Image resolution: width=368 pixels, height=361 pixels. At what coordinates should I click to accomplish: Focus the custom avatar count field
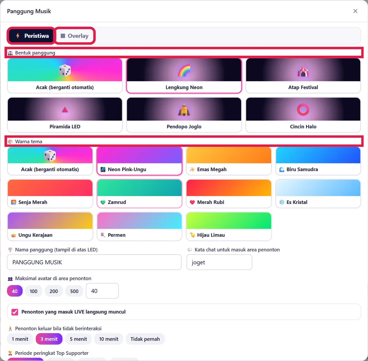(102, 291)
